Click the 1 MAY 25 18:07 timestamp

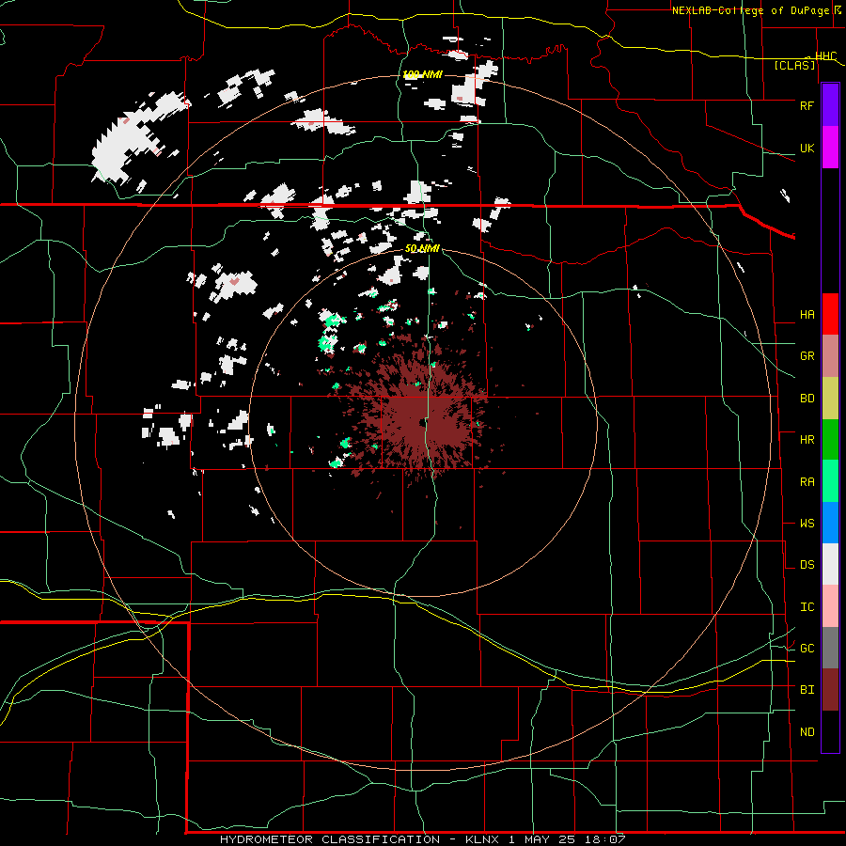tap(567, 839)
